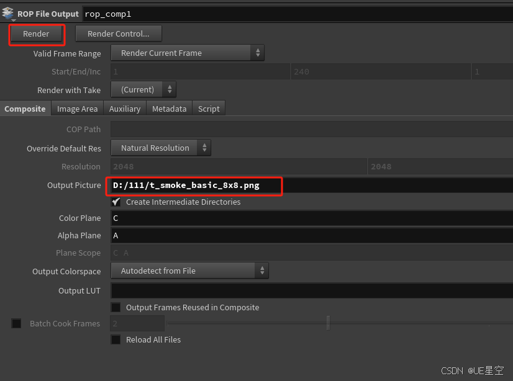
Task: Click the Batch Cook Frames value field
Action: point(137,323)
